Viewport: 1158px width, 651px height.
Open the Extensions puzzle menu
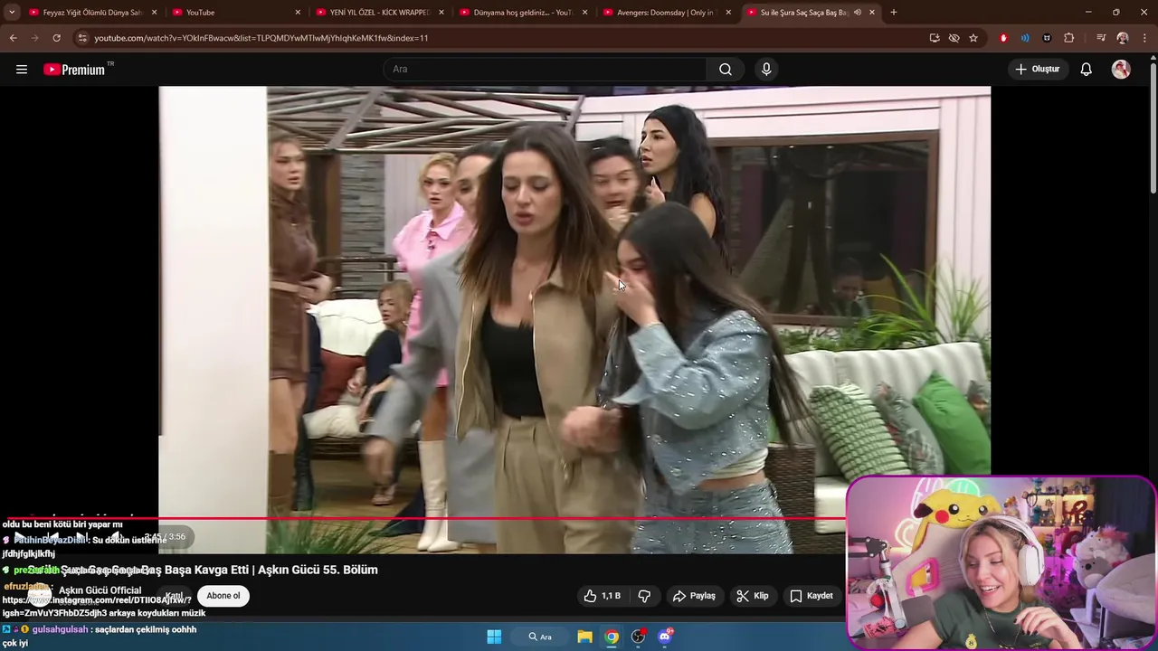click(x=1068, y=38)
